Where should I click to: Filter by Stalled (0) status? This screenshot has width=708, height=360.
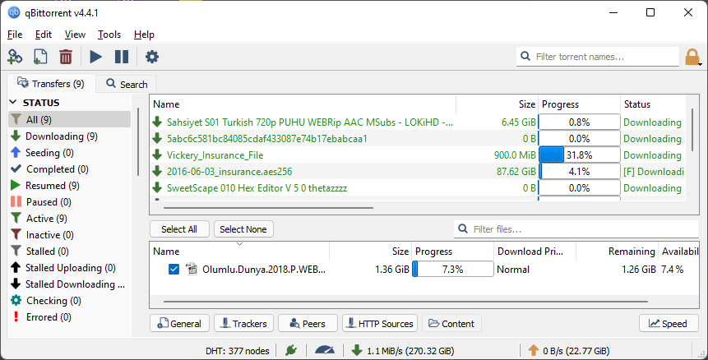(70, 252)
